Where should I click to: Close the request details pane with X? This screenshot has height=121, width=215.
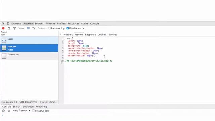click(x=60, y=34)
